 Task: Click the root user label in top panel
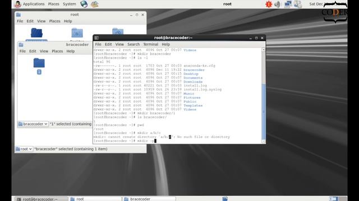click(x=227, y=4)
